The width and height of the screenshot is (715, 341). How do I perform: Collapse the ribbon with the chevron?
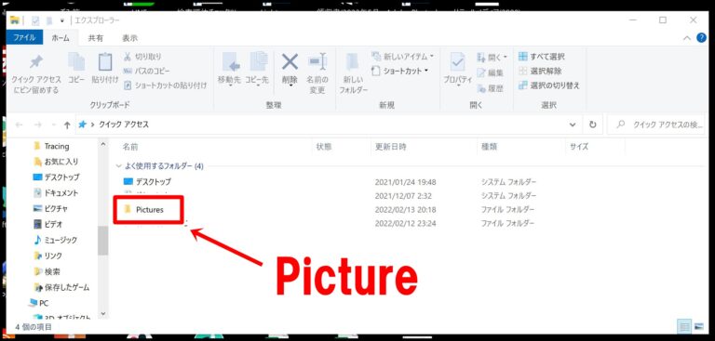[x=687, y=38]
